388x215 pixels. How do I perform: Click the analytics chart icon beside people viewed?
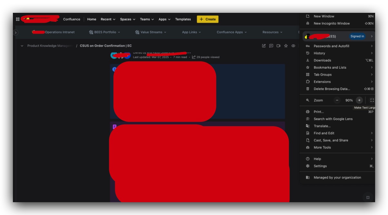tap(194, 57)
